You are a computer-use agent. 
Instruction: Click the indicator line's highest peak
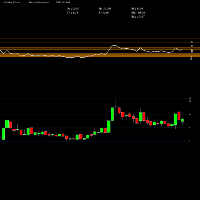point(116,45)
